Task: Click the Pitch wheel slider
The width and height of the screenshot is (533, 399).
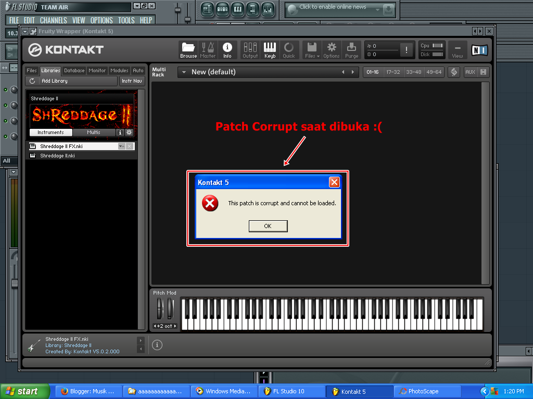Action: [160, 309]
